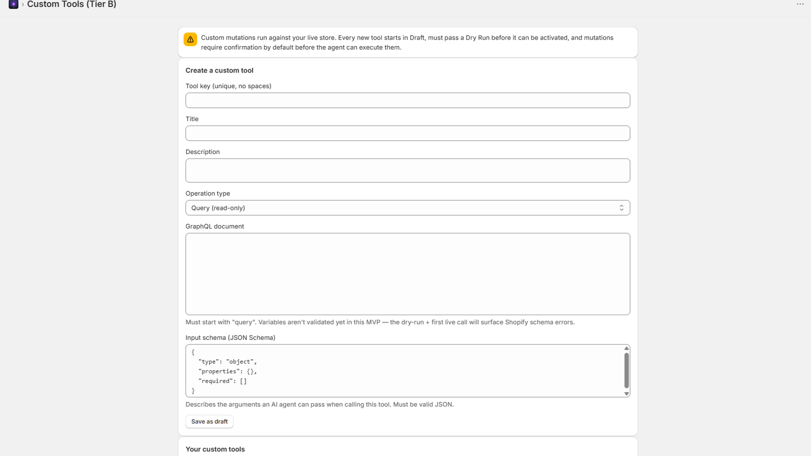Focus the Tool key input field

tap(408, 100)
